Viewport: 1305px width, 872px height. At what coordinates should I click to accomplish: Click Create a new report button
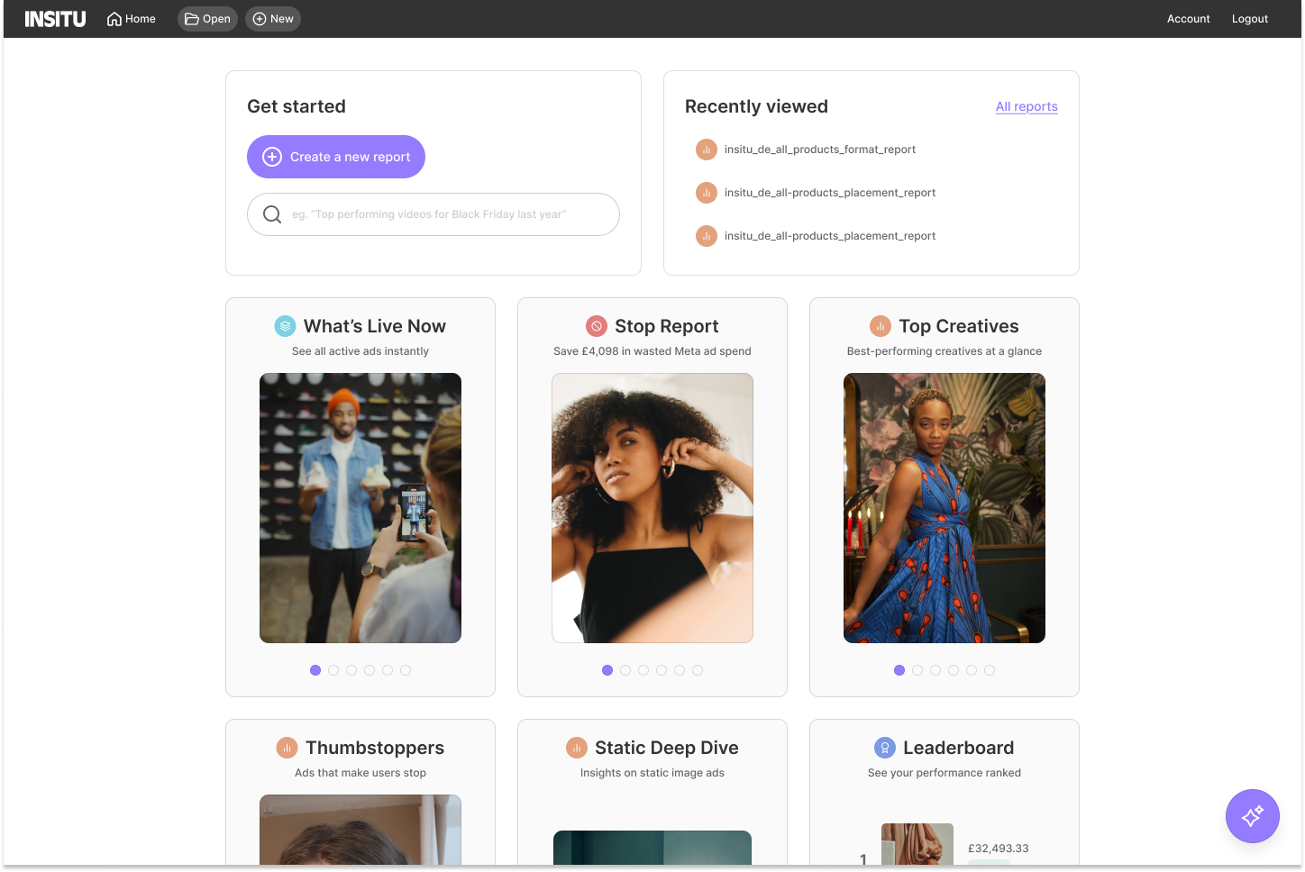[x=336, y=157]
